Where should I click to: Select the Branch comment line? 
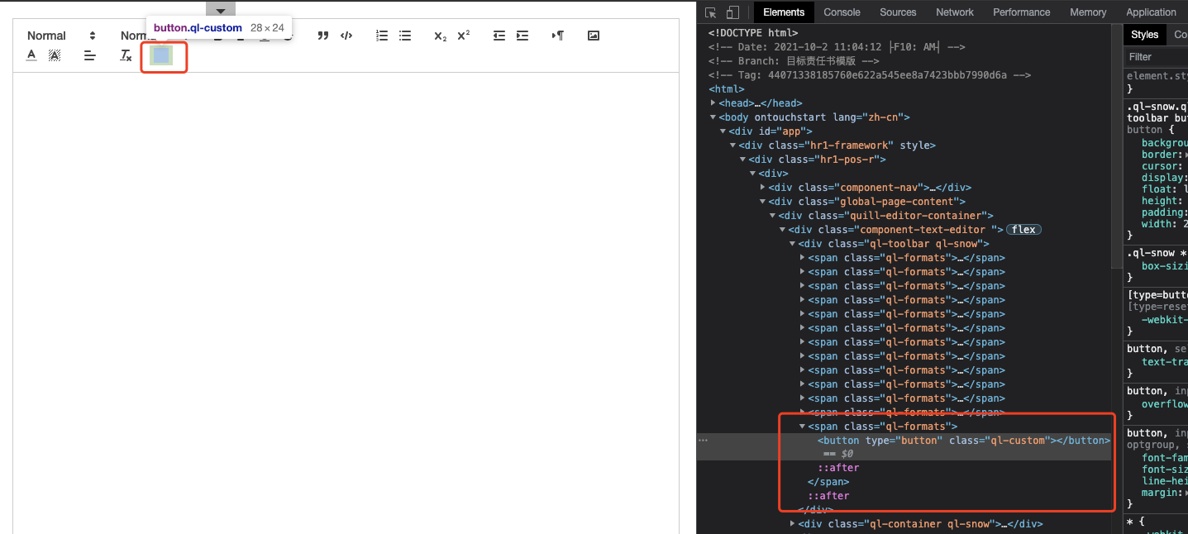pyautogui.click(x=794, y=61)
